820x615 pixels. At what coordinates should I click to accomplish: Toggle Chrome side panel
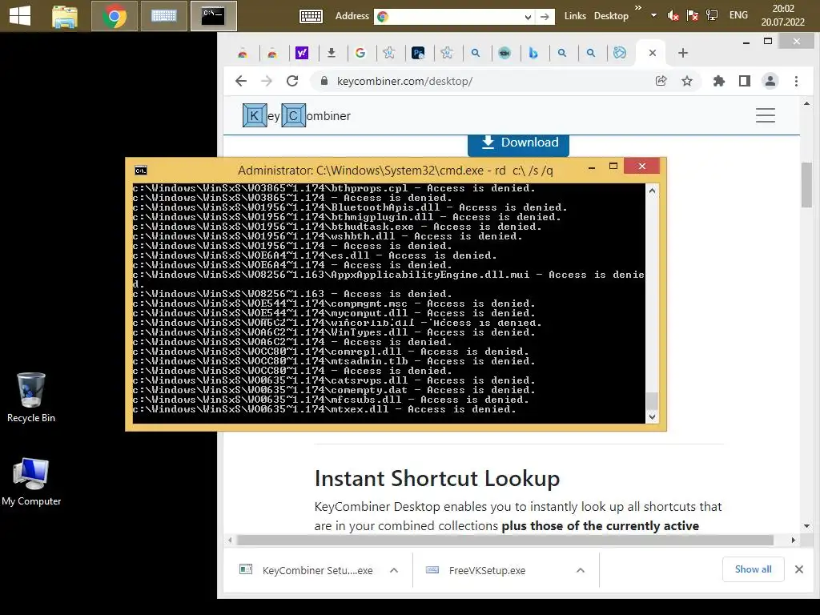[x=744, y=81]
